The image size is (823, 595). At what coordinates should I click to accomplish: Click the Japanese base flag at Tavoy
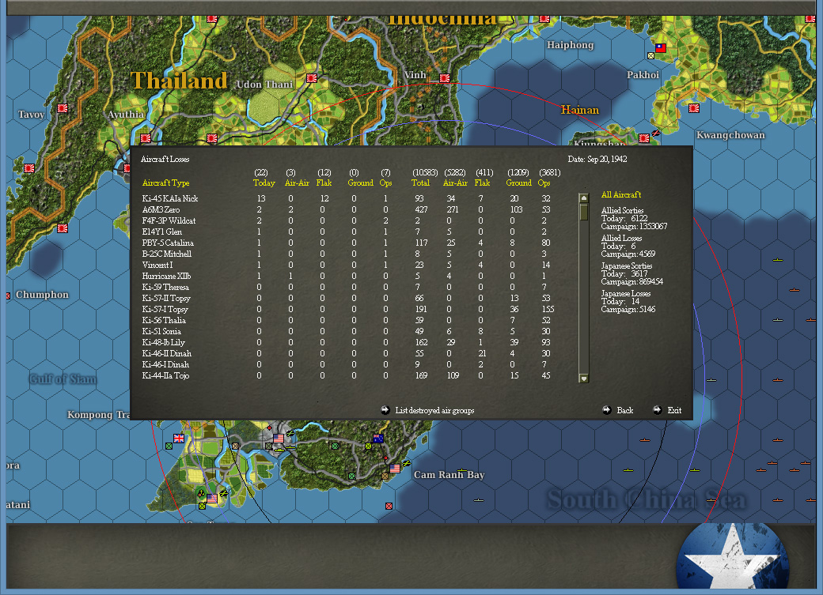[x=63, y=108]
